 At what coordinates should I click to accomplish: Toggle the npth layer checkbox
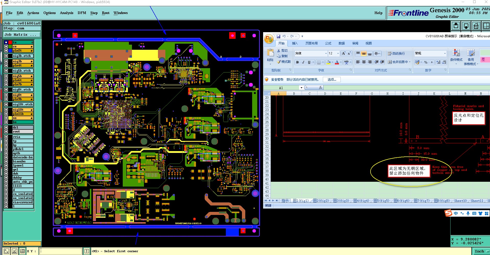pos(6,153)
